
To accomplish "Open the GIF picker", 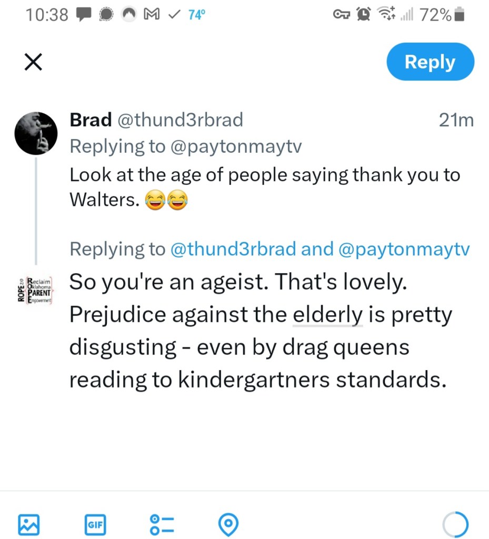I will coord(95,524).
